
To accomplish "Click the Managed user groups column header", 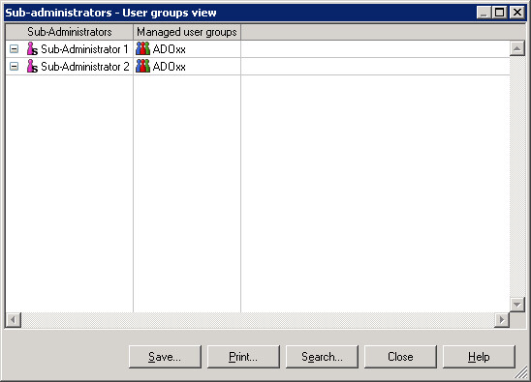I will click(x=187, y=32).
